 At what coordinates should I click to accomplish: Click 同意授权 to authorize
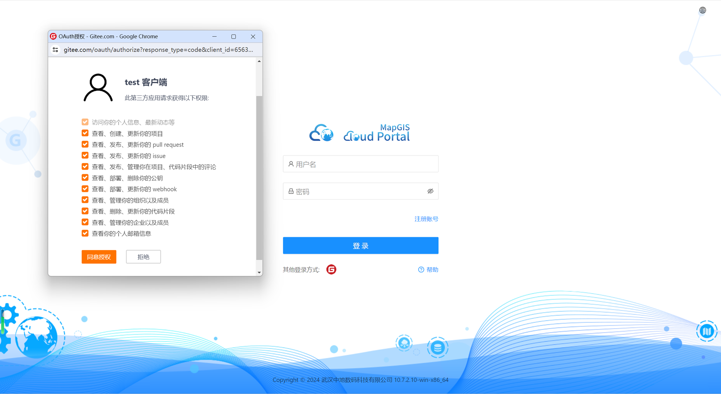coord(99,257)
